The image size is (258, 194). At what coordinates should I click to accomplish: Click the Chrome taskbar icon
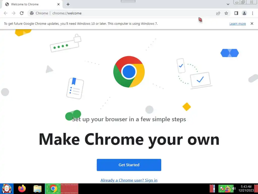tap(53, 188)
